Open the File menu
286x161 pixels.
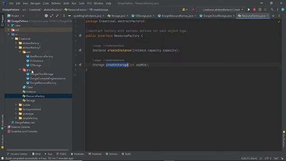[x=11, y=3]
